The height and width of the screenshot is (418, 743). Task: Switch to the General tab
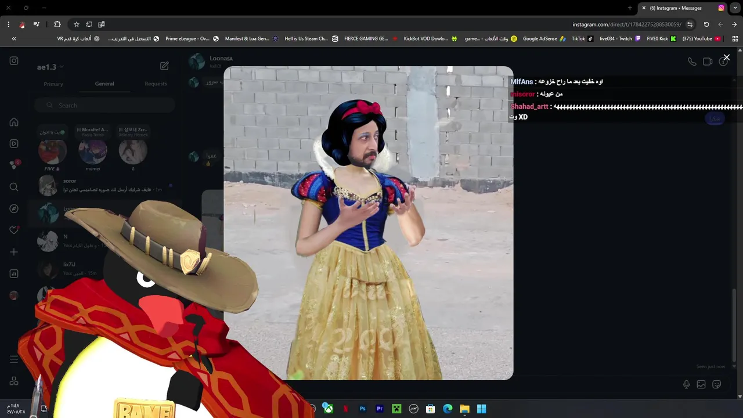tap(104, 84)
